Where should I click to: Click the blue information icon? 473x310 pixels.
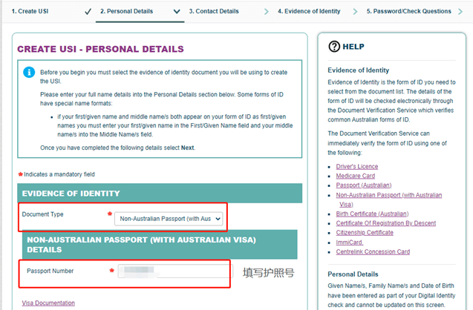tap(29, 72)
